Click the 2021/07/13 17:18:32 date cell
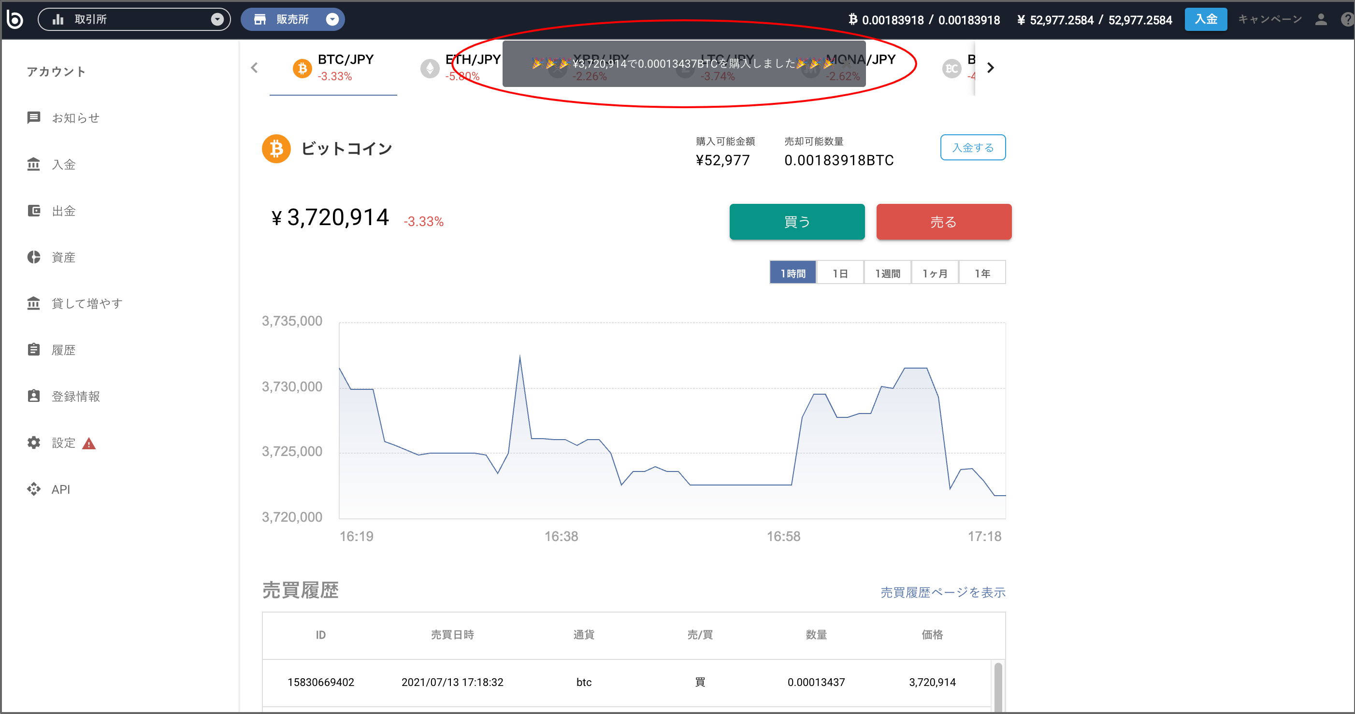 (452, 682)
